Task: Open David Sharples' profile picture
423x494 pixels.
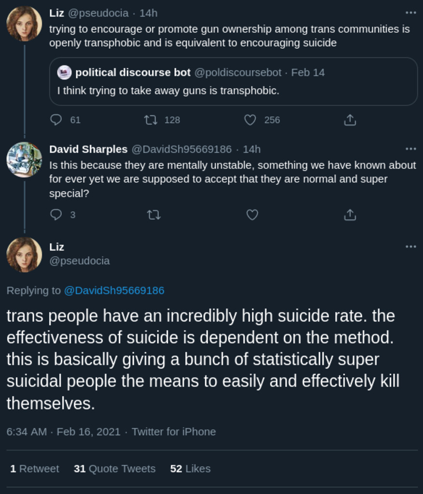Action: [x=24, y=160]
